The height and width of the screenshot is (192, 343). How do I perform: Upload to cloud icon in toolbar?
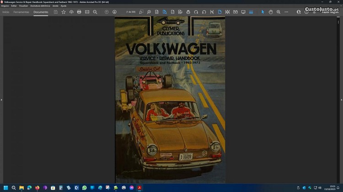(71, 12)
